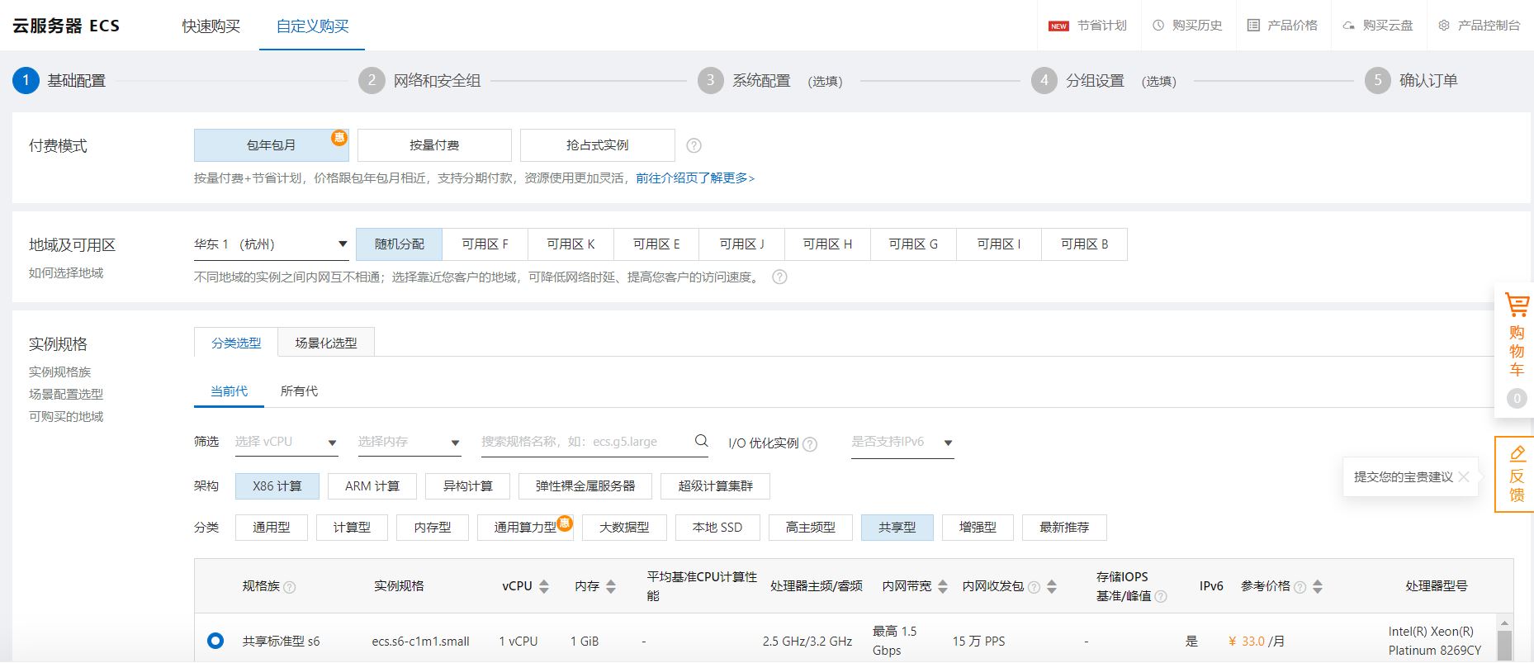This screenshot has width=1534, height=663.
Task: Switch to 场景化选型 tab
Action: point(326,343)
